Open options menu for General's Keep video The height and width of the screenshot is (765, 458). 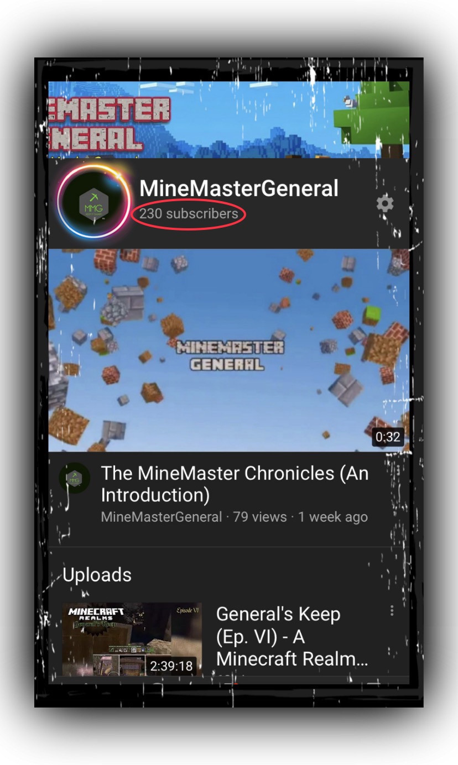coord(392,610)
